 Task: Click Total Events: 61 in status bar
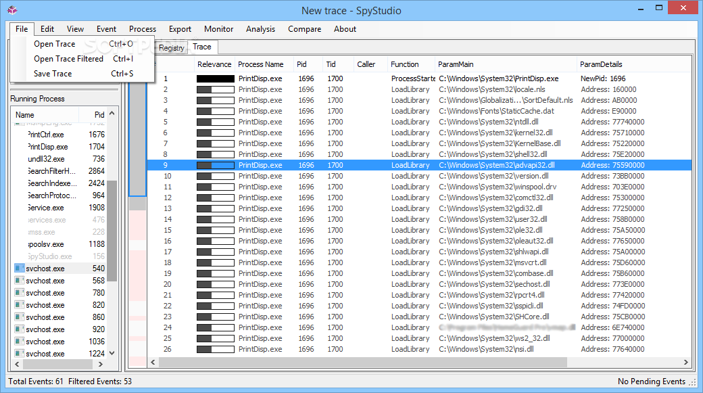(35, 382)
